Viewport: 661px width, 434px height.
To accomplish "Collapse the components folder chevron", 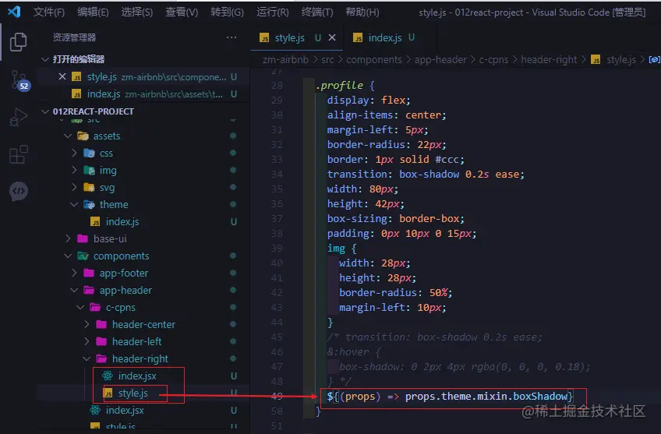I will 68,256.
